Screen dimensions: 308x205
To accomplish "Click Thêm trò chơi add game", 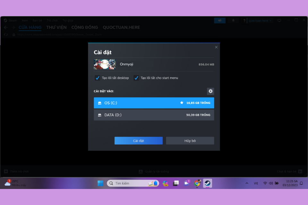I will pos(16,171).
